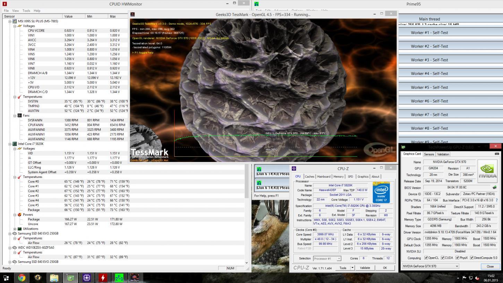Open the HWMonitor File menu
Image resolution: width=503 pixels, height=283 pixels.
pos(6,11)
